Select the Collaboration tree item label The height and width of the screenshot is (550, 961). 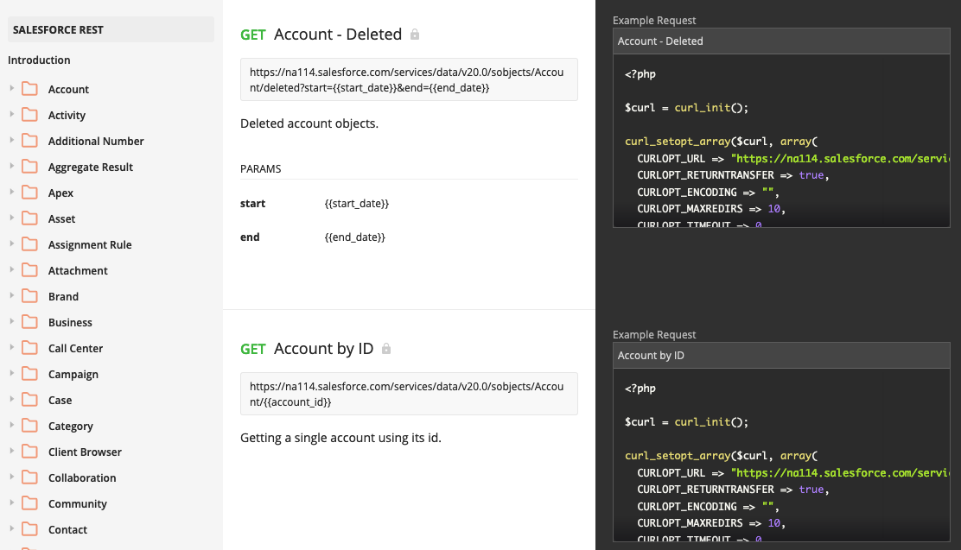[82, 477]
